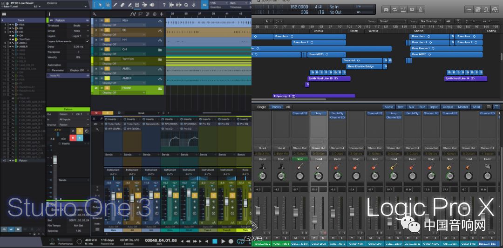Toggle Audio filter in Logic mixer
The width and height of the screenshot is (503, 248).
coord(388,107)
